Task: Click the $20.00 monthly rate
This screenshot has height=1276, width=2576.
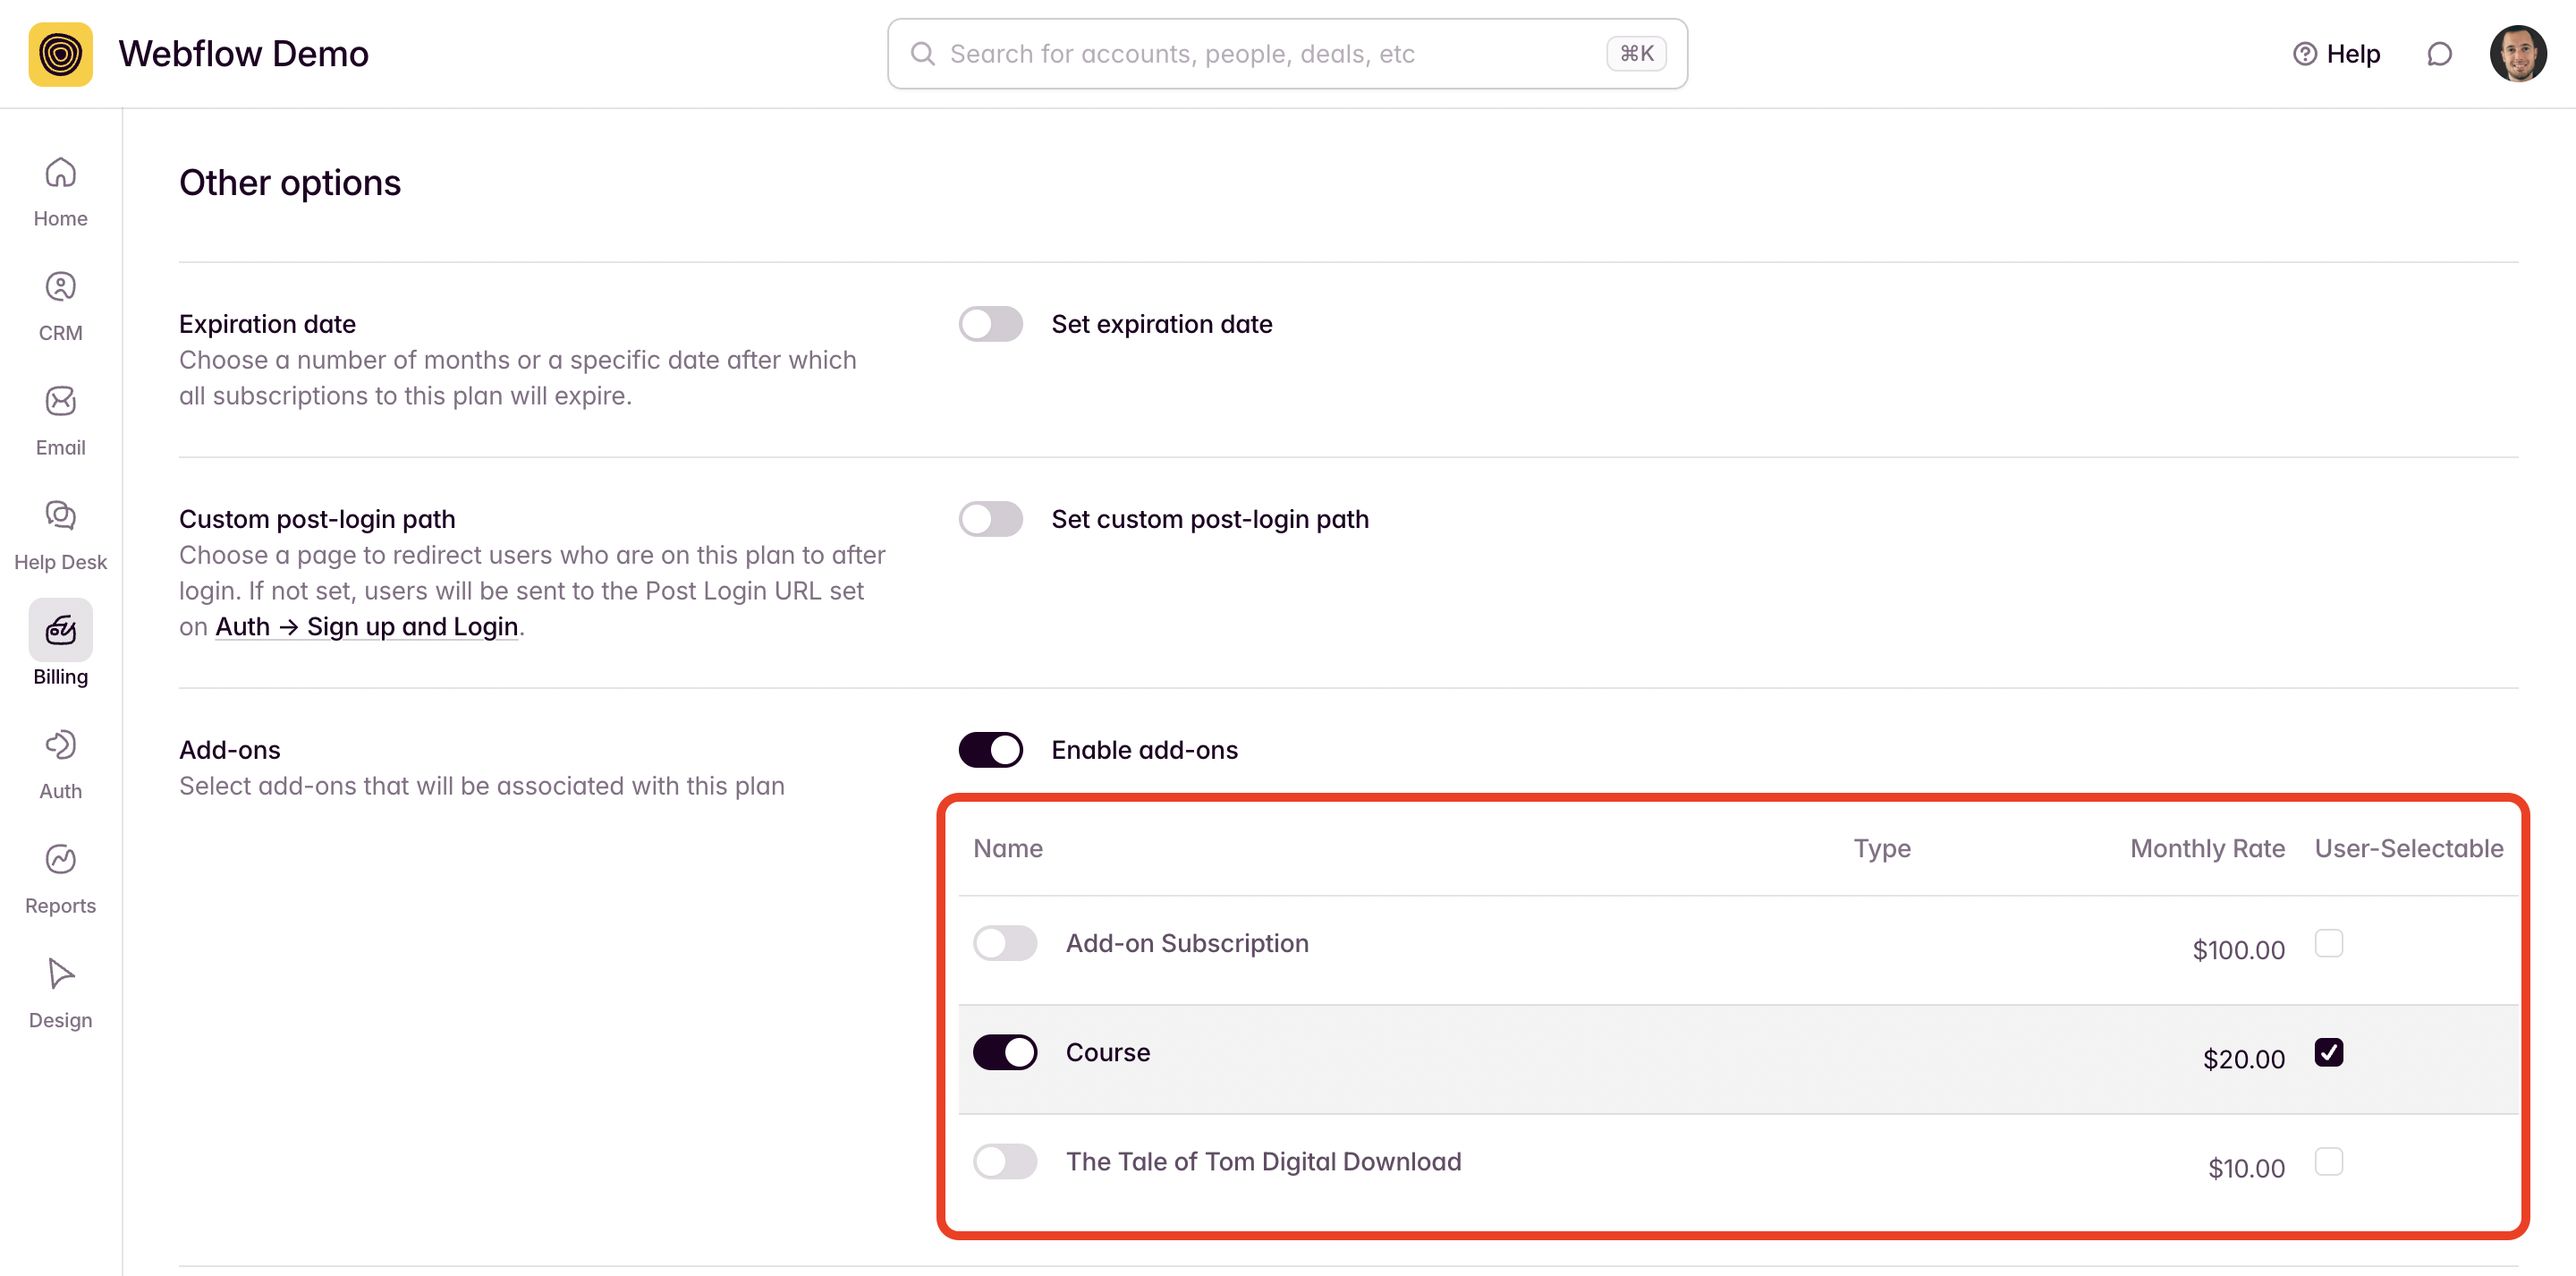Action: pos(2243,1059)
